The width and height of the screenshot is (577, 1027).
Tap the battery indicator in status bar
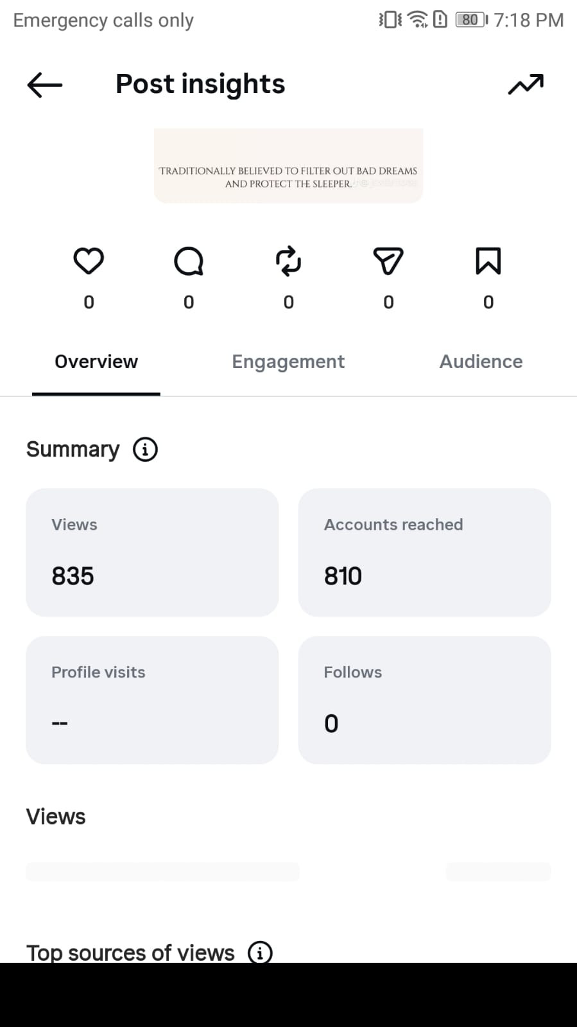471,20
